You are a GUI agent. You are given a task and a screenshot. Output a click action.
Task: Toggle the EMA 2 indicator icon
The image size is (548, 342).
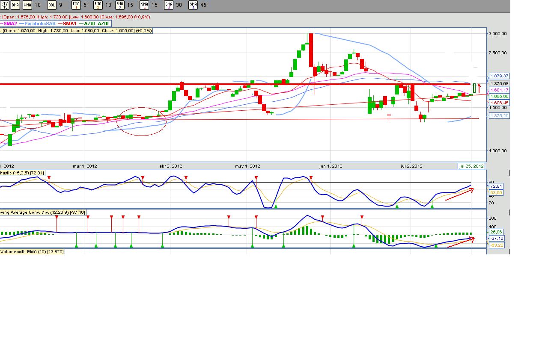98,5
